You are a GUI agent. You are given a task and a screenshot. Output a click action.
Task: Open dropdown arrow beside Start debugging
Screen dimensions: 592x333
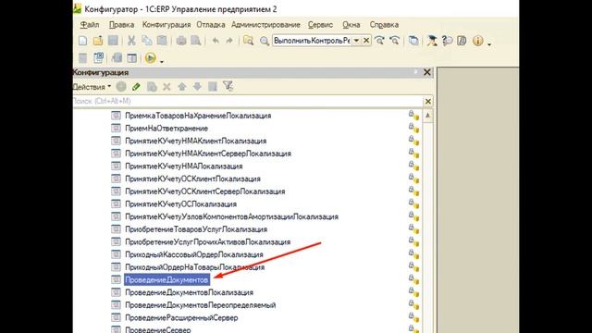162,61
